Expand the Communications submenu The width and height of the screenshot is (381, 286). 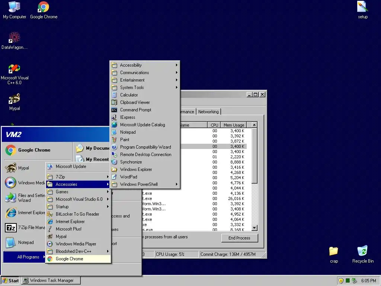[145, 73]
